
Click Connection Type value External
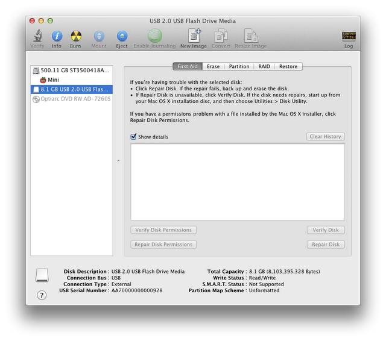(121, 284)
